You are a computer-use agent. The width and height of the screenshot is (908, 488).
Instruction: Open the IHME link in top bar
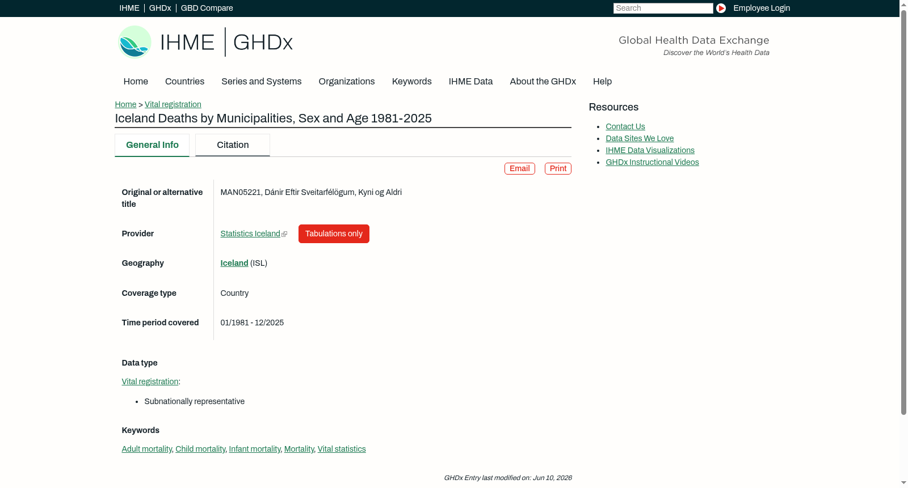click(129, 8)
